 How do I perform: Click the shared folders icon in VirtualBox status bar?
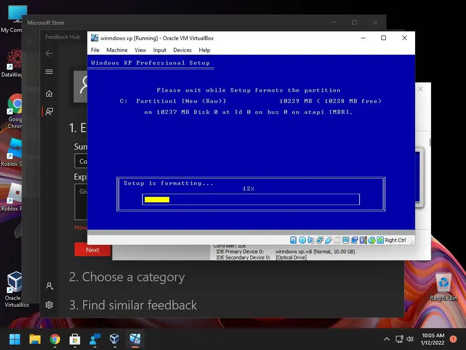[337, 240]
